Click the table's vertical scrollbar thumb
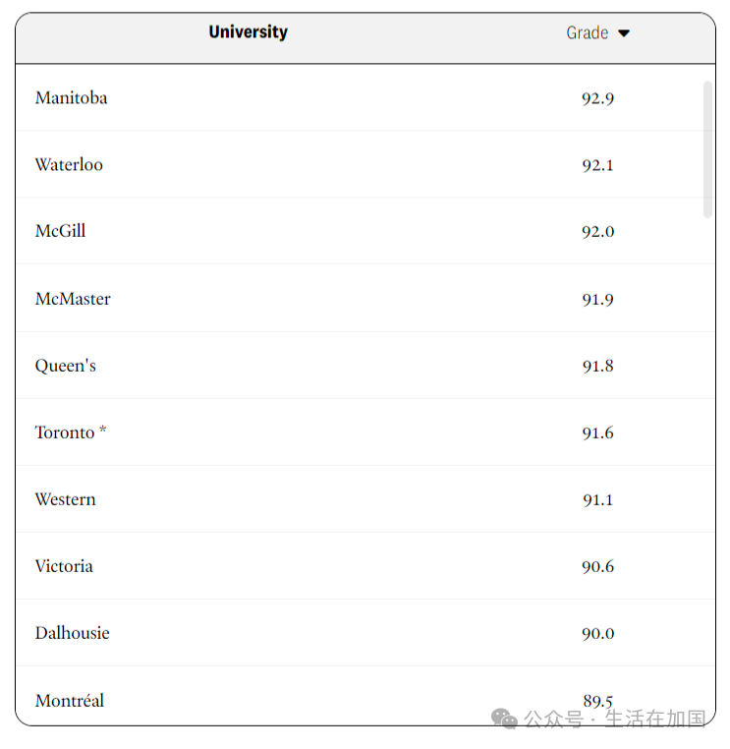 pyautogui.click(x=707, y=149)
